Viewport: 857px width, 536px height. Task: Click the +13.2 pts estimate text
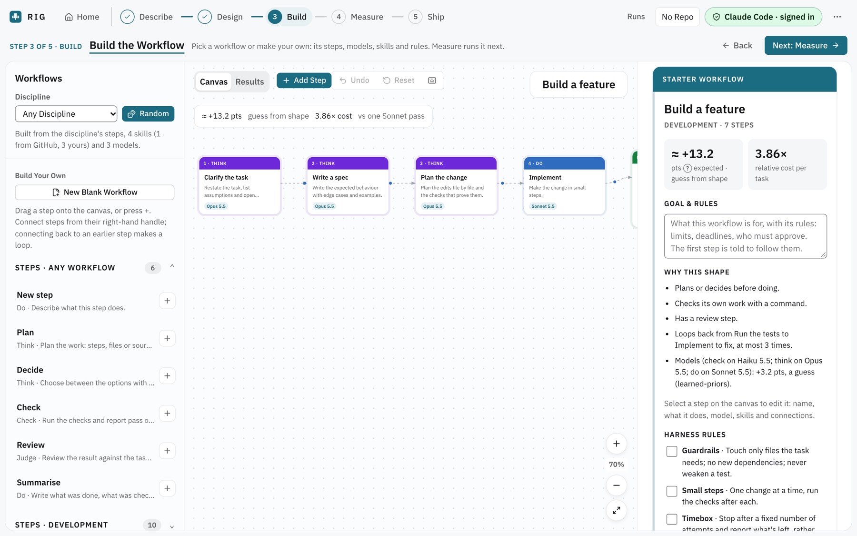point(222,116)
